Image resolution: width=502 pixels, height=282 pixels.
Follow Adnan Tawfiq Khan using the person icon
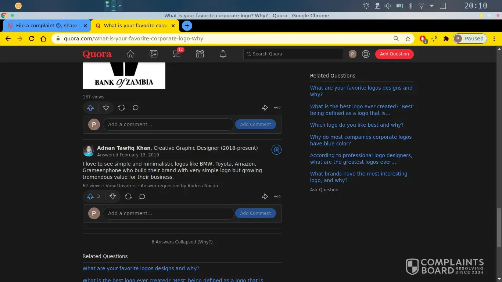[x=277, y=150]
